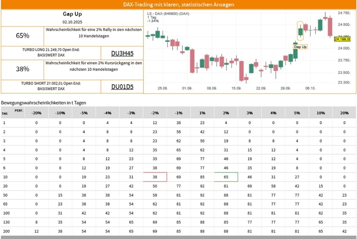Click the LS - DAX (846900) chart title
This screenshot has height=239, width=357.
coord(168,14)
